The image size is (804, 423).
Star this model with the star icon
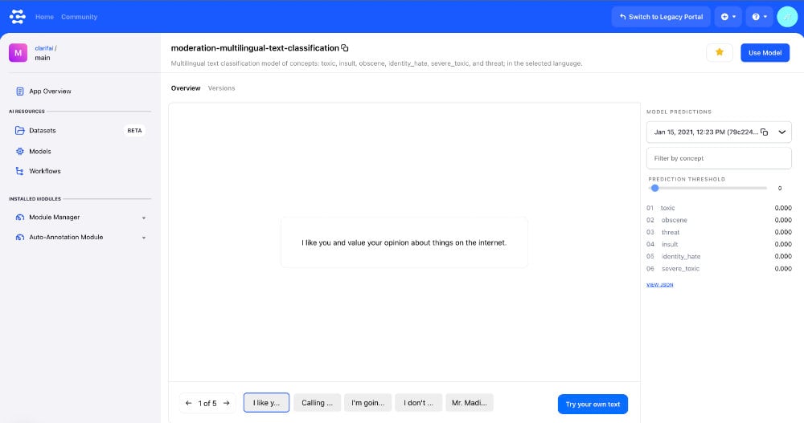pos(719,52)
